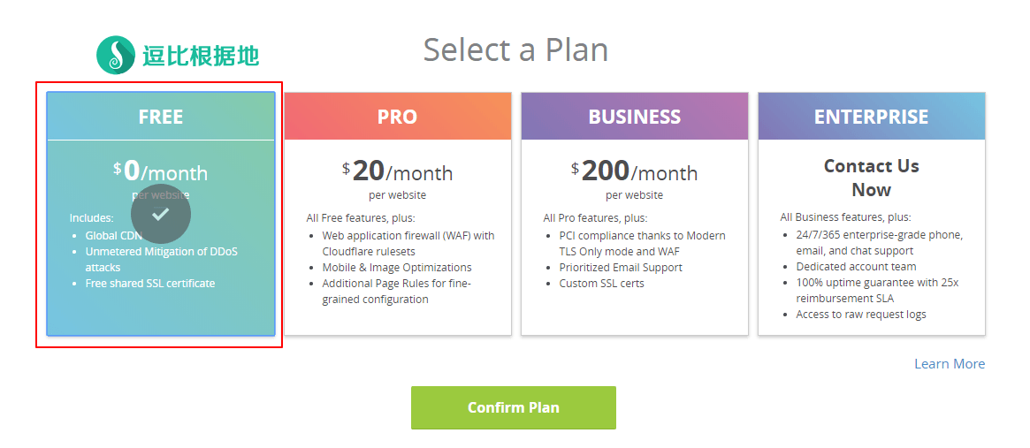1030x448 pixels.
Task: Select the ENTERPRISE plan header
Action: pos(871,117)
